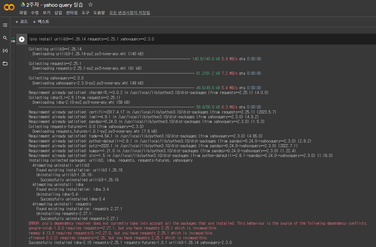The width and height of the screenshot is (376, 247).
Task: Click the tweepy 4.13.0 conflict line
Action: coord(121,233)
